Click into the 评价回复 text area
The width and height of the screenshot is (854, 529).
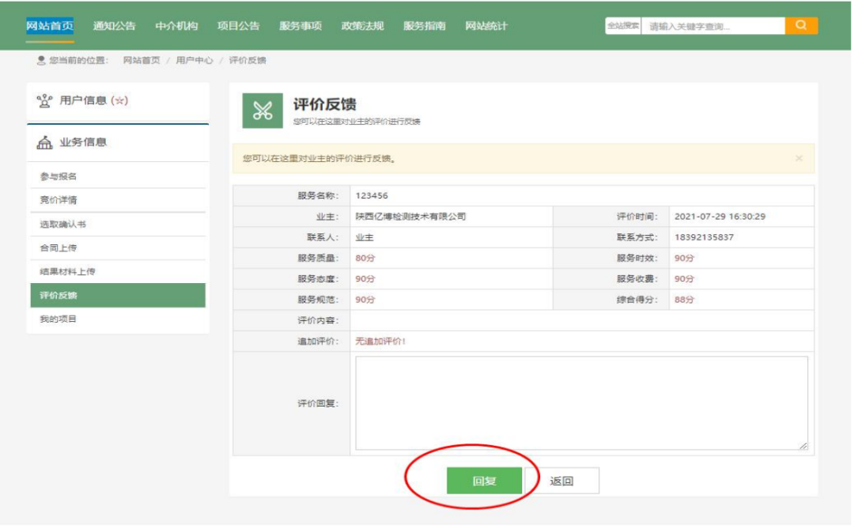[581, 403]
